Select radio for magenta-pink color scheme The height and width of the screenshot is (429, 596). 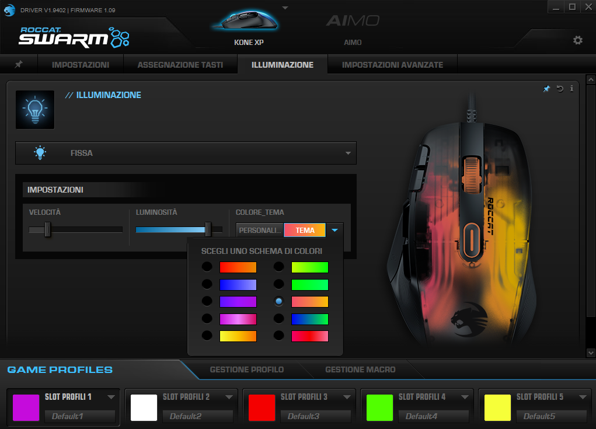pos(207,318)
